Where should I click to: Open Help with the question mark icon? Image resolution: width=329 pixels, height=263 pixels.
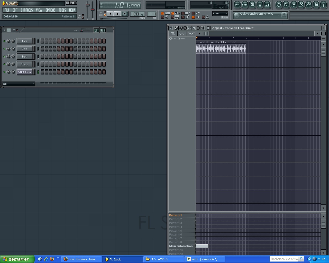tap(323, 5)
